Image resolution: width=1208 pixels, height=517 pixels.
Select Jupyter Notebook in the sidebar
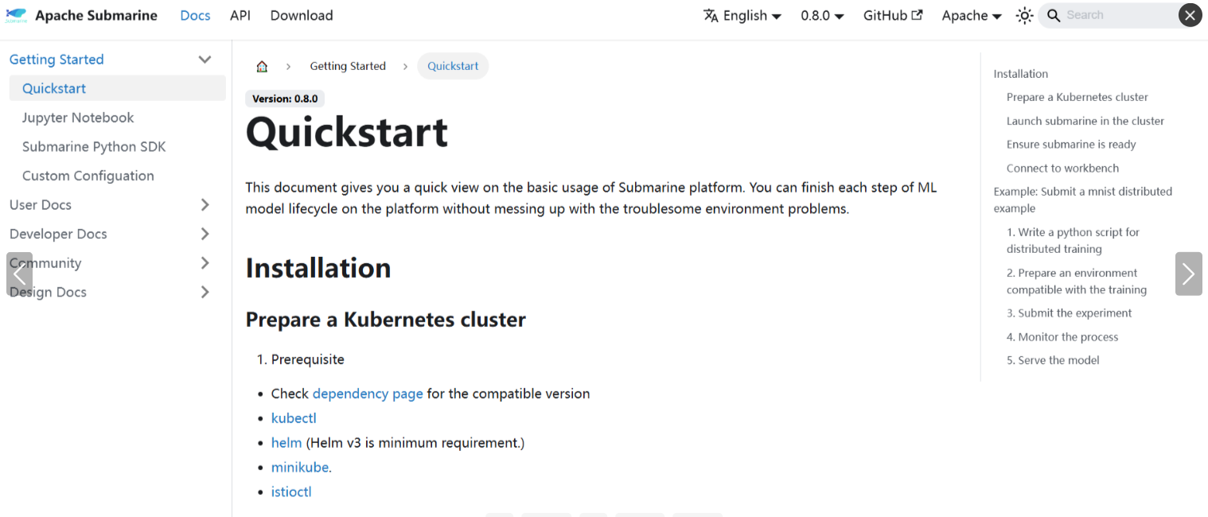click(78, 118)
